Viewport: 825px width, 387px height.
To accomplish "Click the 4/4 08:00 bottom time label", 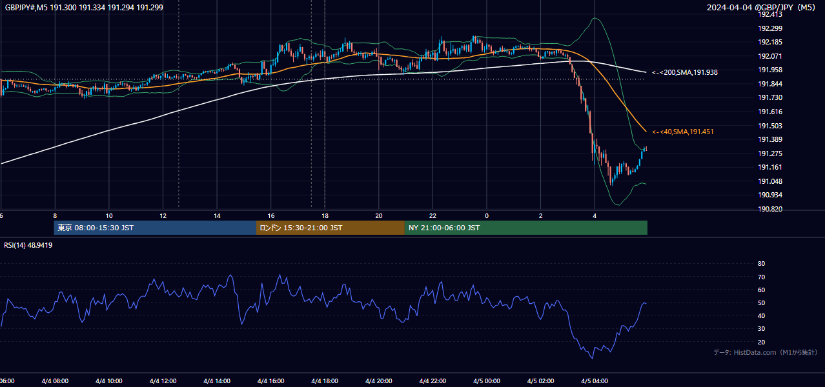I will [55, 381].
